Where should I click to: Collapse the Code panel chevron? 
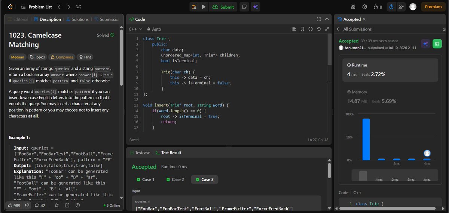coord(327,19)
